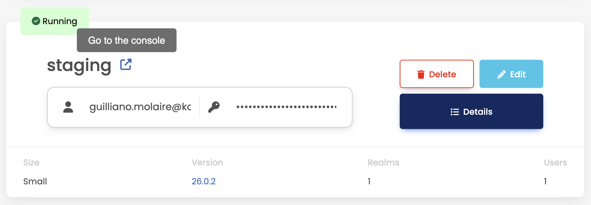Click the staging instance title
The height and width of the screenshot is (205, 591).
(79, 65)
